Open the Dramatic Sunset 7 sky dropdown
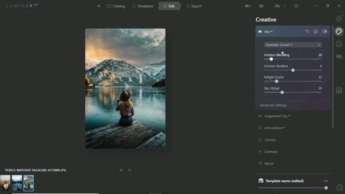This screenshot has height=194, width=345. [293, 45]
